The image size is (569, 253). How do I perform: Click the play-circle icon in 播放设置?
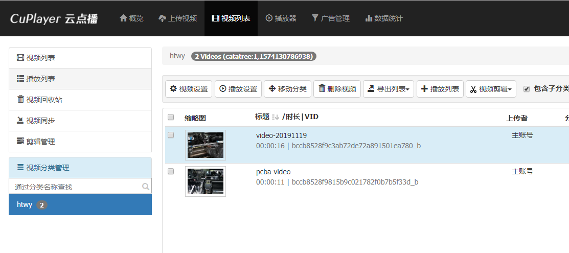tap(223, 88)
